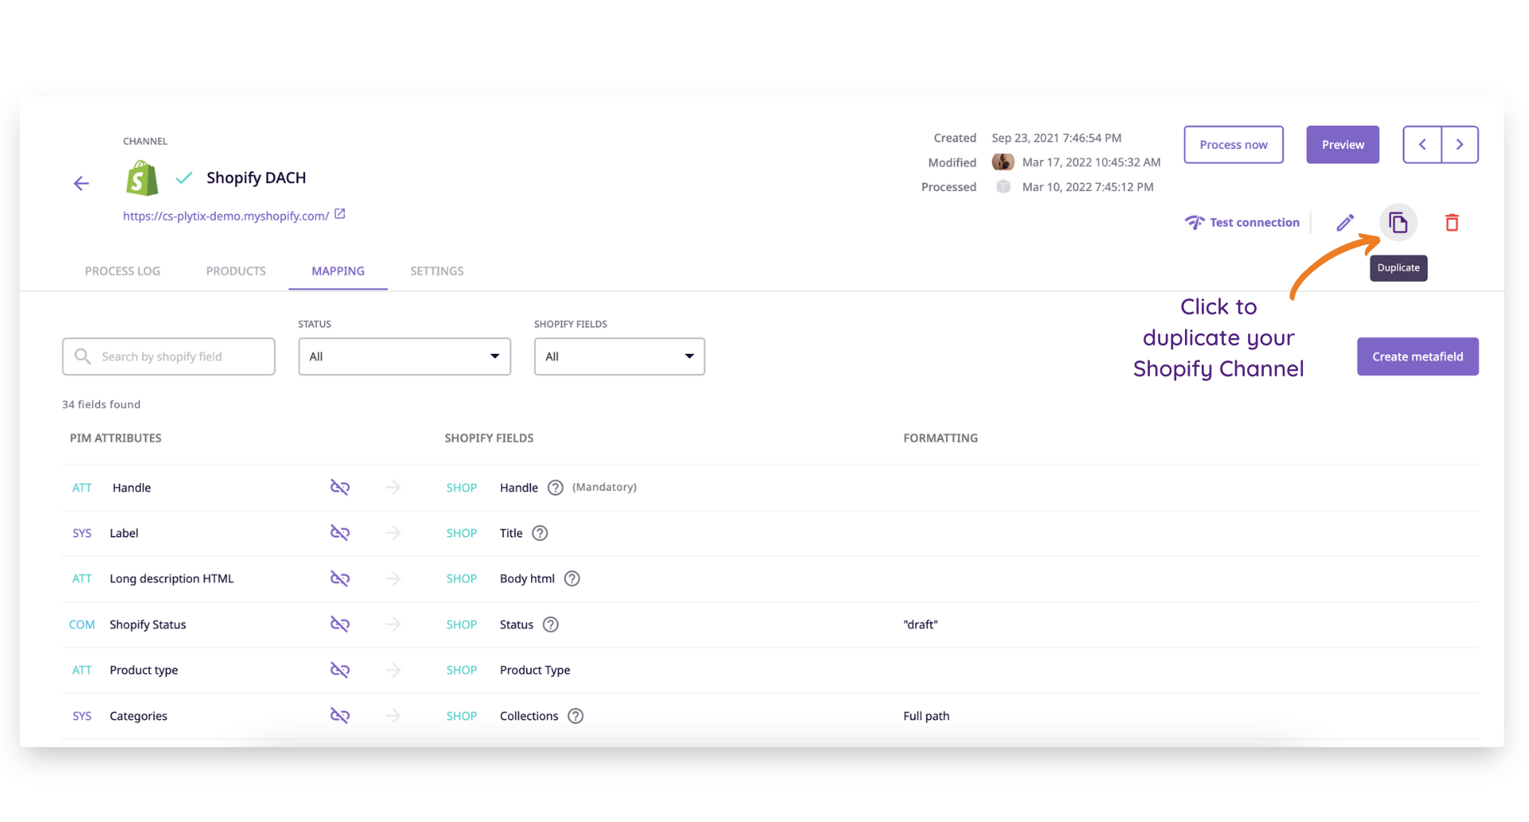Open the Settings tab
This screenshot has width=1529, height=822.
[436, 271]
